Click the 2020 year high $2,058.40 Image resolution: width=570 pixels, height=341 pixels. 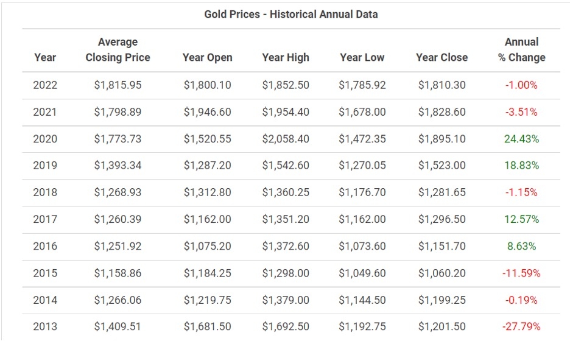point(286,139)
